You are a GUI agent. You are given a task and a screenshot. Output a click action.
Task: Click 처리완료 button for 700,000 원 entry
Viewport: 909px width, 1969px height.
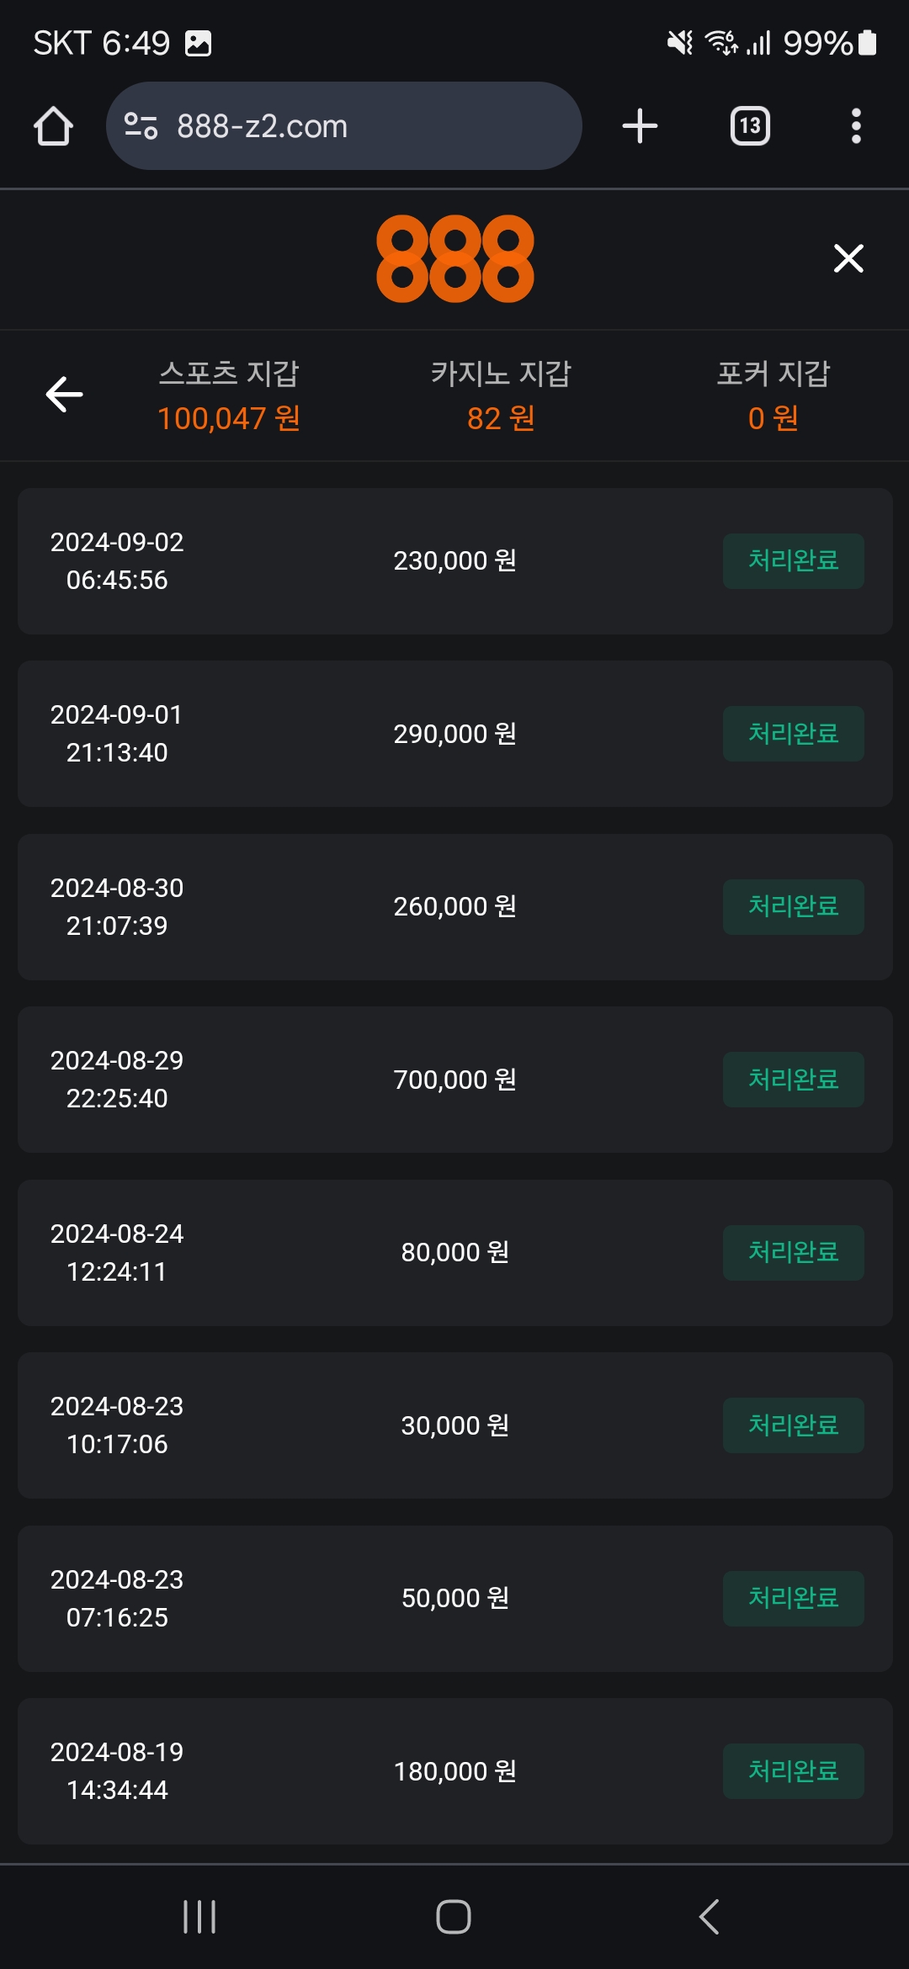pyautogui.click(x=793, y=1080)
